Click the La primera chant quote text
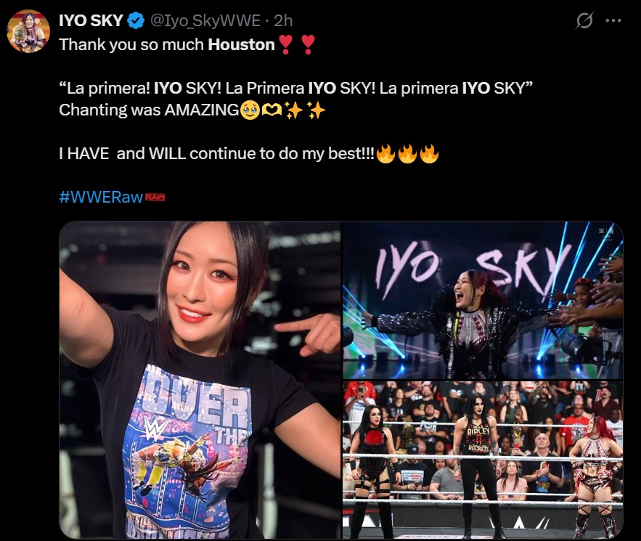The height and width of the screenshot is (541, 641). (x=296, y=89)
